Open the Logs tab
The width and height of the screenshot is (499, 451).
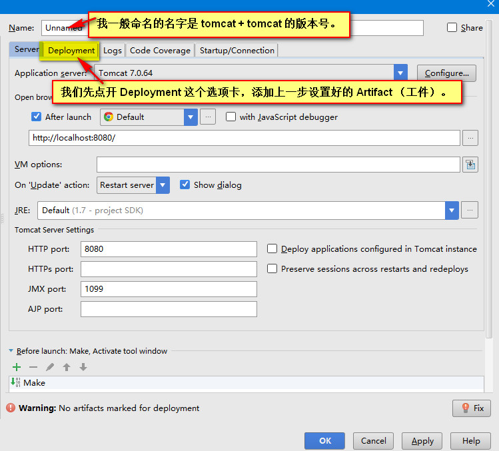113,51
